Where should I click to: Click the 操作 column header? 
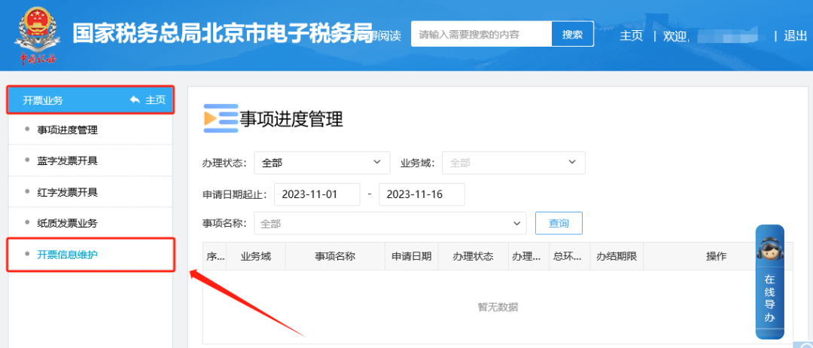[717, 256]
